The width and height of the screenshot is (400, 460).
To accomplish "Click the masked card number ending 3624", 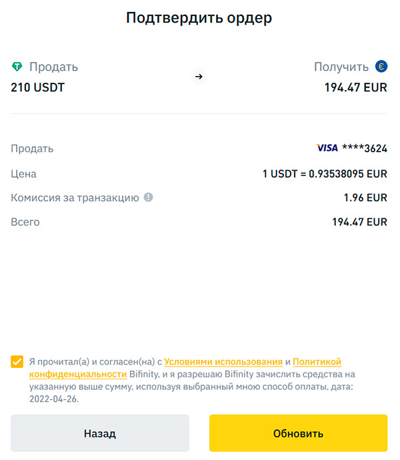I will [x=364, y=148].
